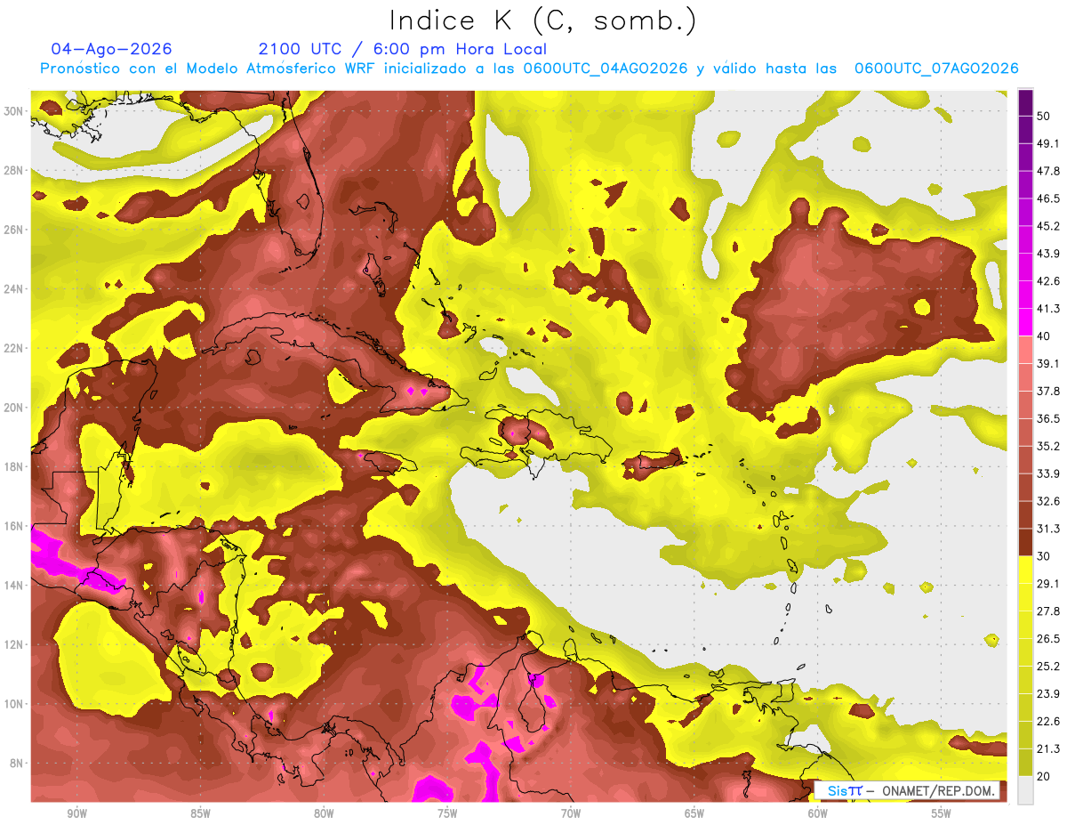Click the 28N latitude axis label
The height and width of the screenshot is (825, 1067).
click(x=15, y=170)
